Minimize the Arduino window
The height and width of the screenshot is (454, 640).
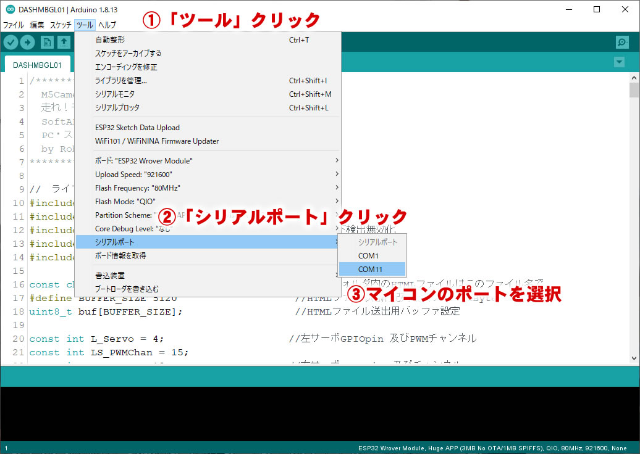coord(570,9)
